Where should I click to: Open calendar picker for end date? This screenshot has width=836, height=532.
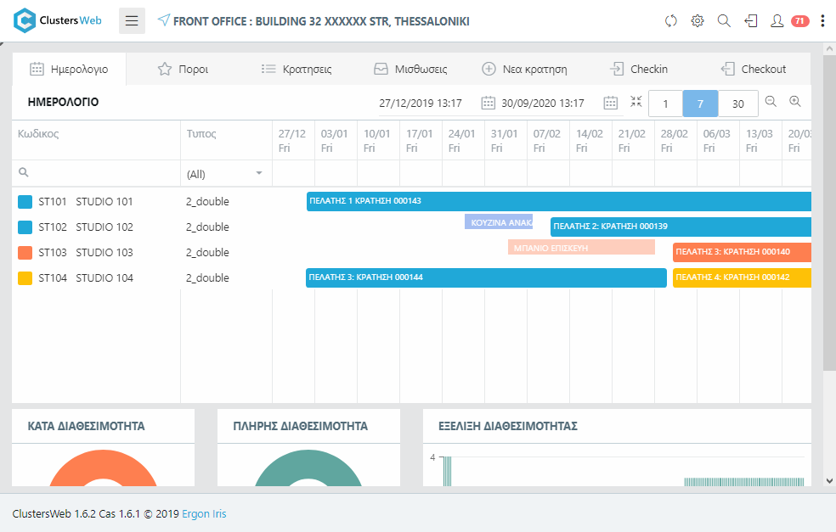pos(611,103)
